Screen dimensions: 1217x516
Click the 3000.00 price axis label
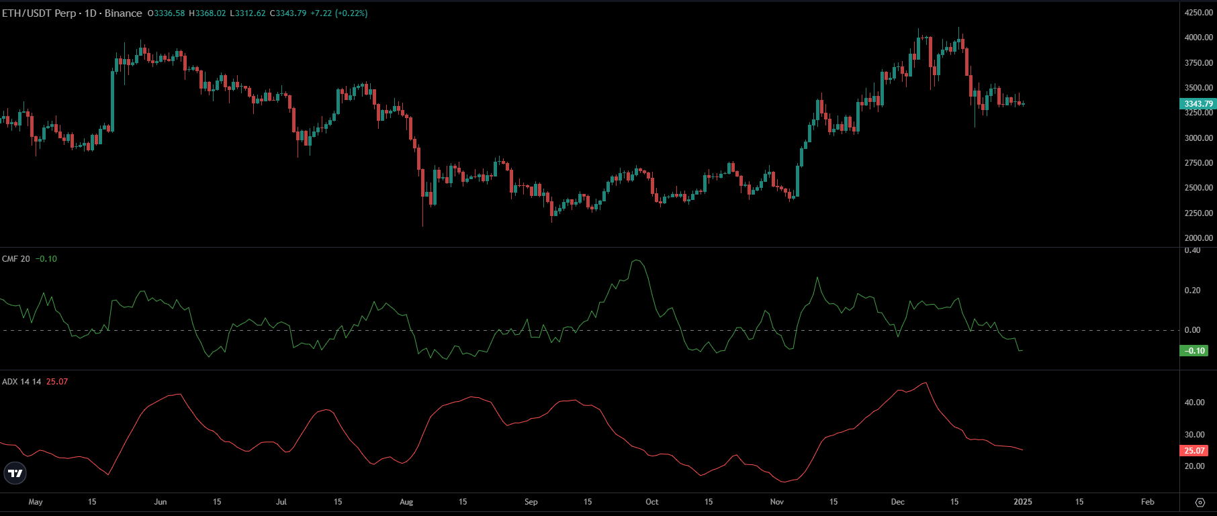(x=1199, y=138)
